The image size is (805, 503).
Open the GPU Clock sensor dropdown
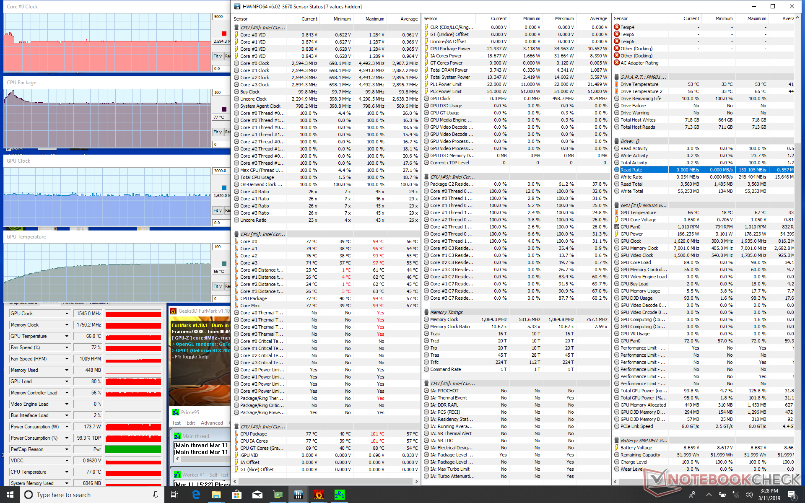pos(67,314)
